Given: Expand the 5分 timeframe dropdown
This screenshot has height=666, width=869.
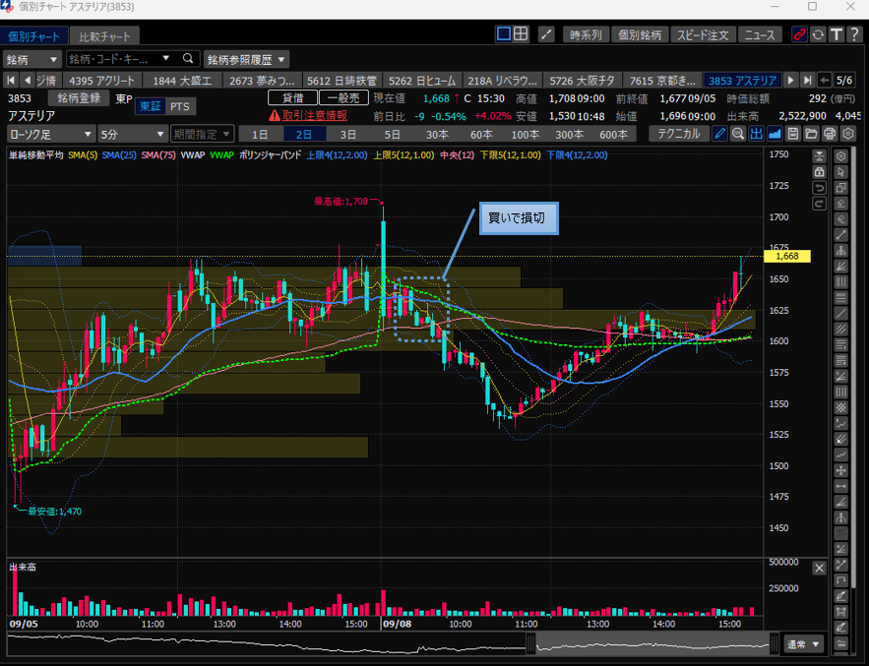Looking at the screenshot, I should tap(132, 134).
